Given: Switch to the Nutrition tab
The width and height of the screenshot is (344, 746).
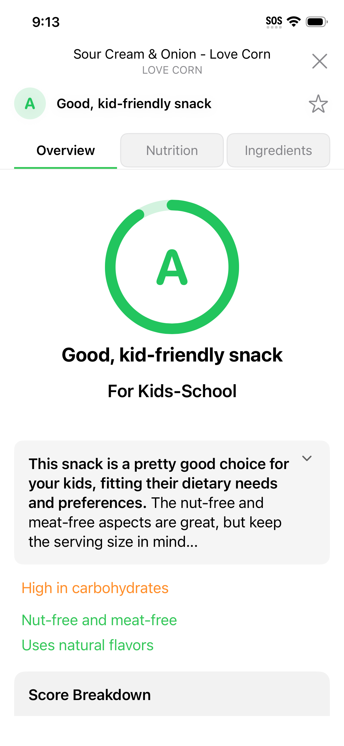Looking at the screenshot, I should pyautogui.click(x=172, y=151).
